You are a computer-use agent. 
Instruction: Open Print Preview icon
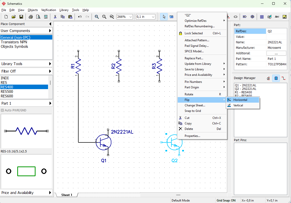[38, 17]
